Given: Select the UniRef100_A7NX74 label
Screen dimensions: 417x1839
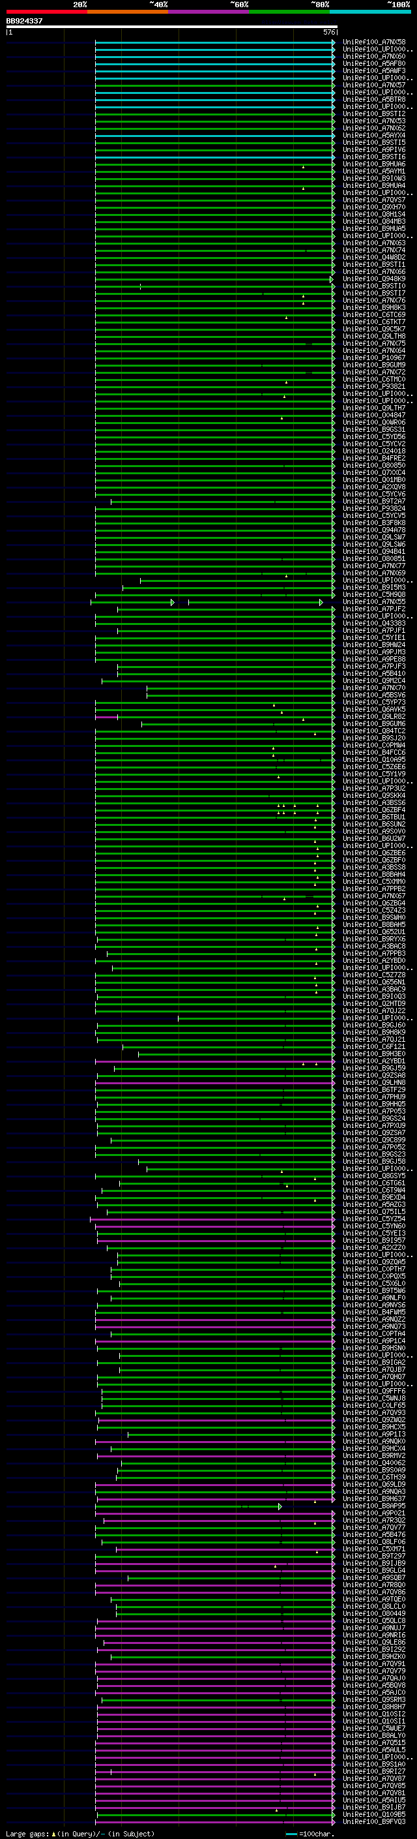Looking at the screenshot, I should 374,250.
